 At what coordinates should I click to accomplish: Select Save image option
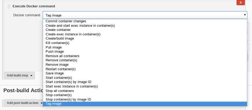pos(145,73)
